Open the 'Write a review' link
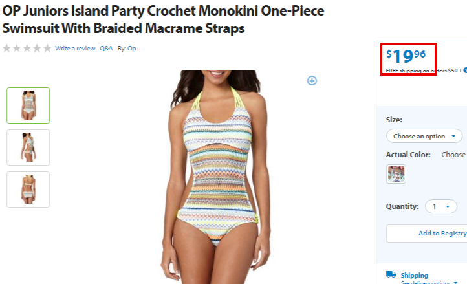This screenshot has height=284, width=467. 75,49
